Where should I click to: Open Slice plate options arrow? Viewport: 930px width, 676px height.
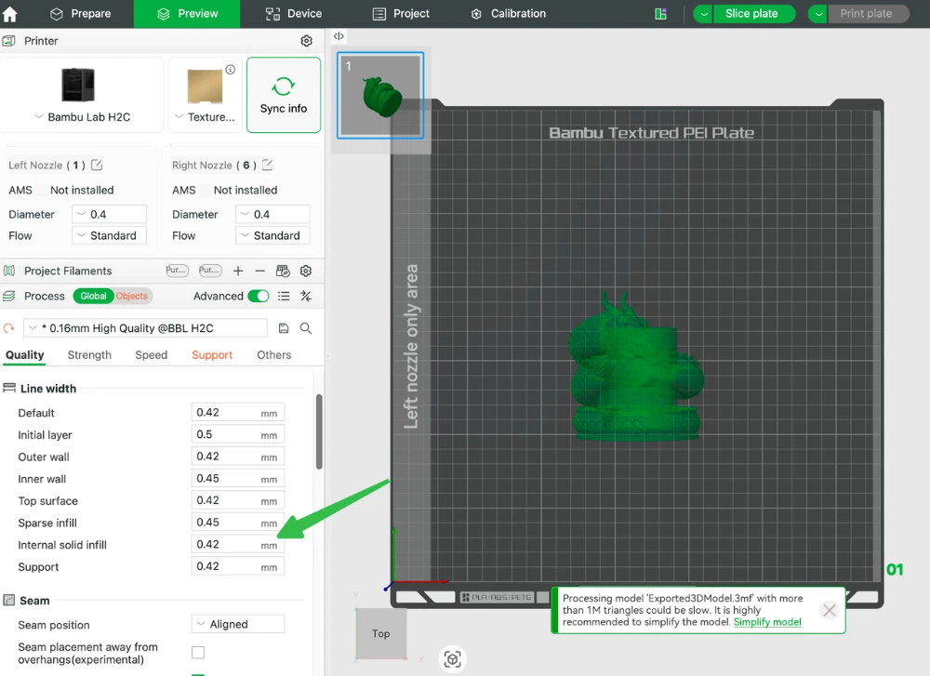703,14
